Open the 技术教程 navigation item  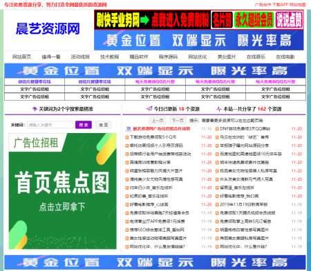pos(109,57)
